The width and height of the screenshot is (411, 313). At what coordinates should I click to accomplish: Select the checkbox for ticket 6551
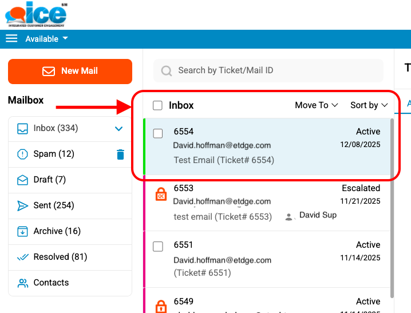(x=158, y=247)
